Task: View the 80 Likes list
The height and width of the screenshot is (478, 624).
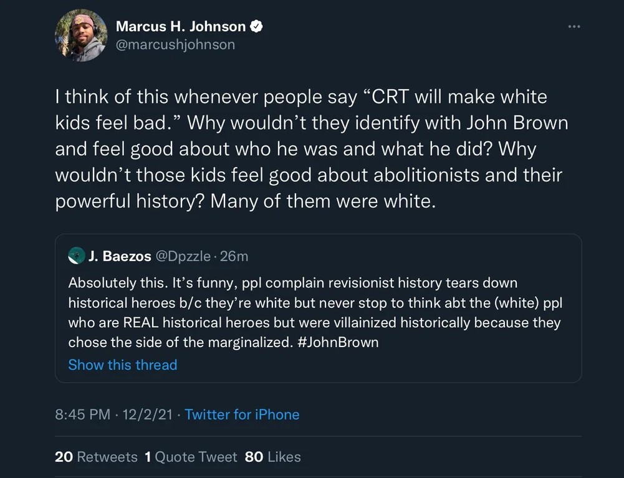Action: click(273, 457)
